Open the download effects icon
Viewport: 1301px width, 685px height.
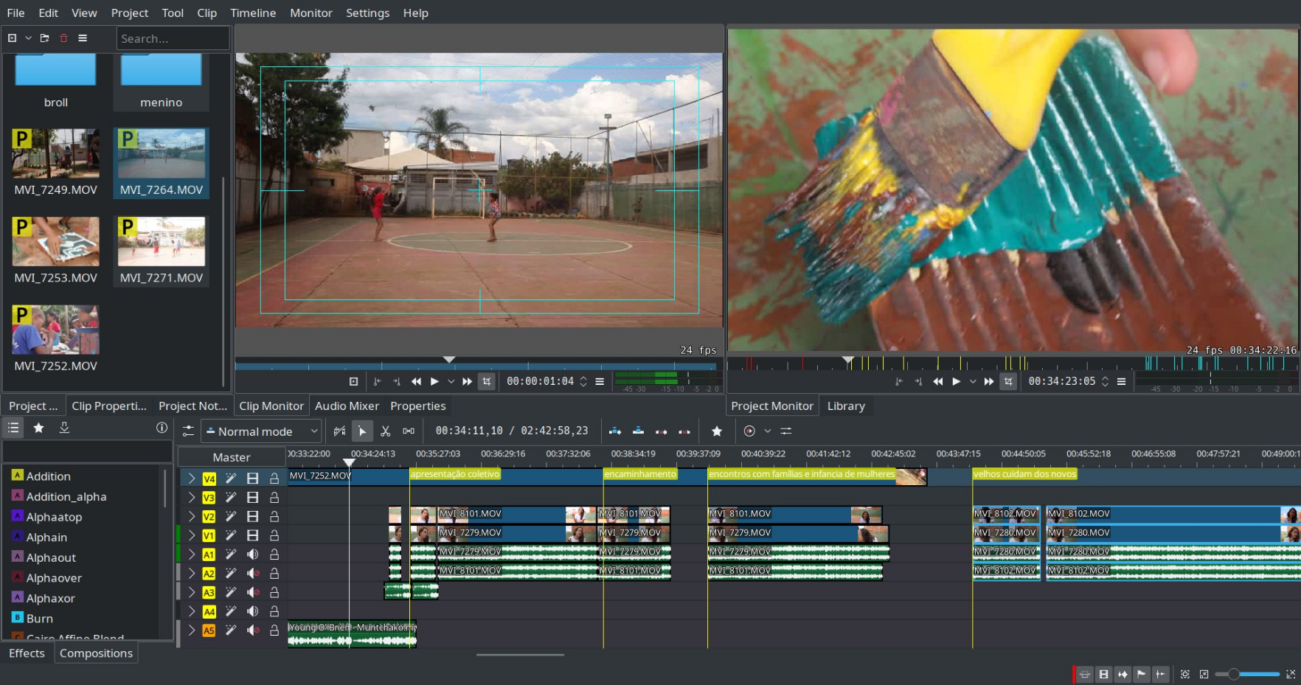[x=64, y=428]
